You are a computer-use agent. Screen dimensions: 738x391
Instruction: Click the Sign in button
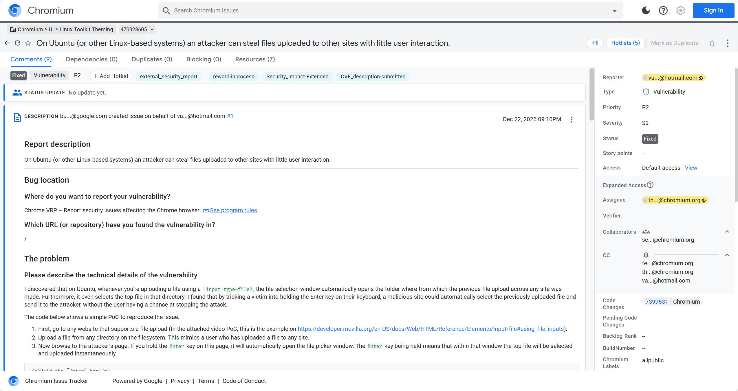click(713, 10)
